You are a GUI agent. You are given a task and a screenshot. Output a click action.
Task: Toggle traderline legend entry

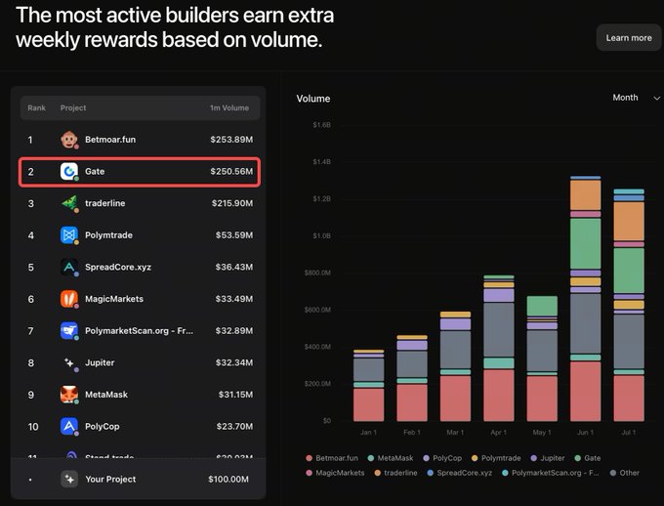coord(395,473)
